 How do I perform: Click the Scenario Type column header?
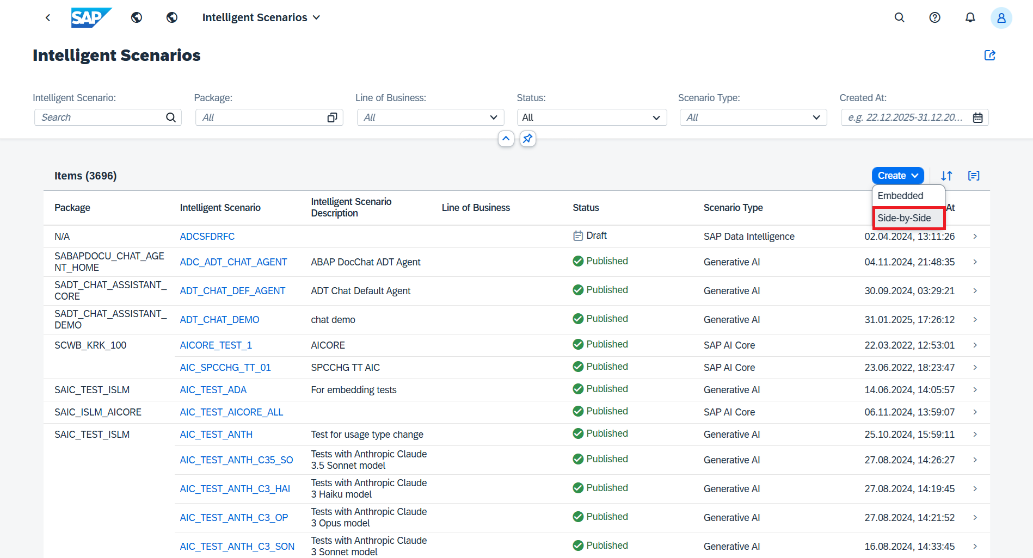[733, 208]
